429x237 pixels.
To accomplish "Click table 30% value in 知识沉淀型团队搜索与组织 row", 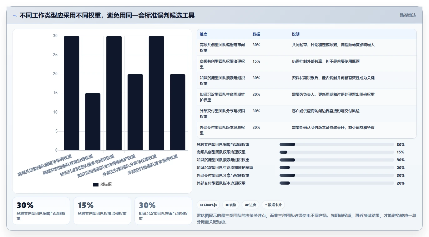I will 256,78.
